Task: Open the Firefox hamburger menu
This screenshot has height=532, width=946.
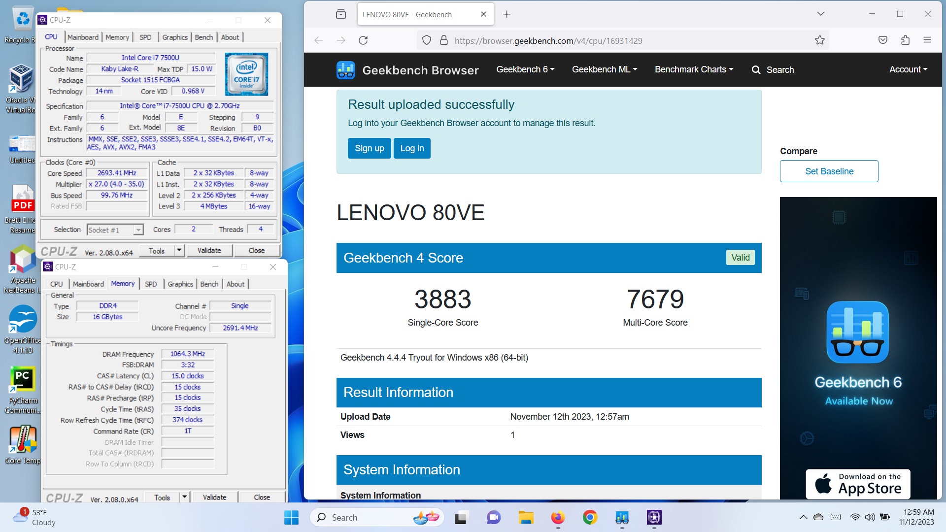Action: [927, 40]
